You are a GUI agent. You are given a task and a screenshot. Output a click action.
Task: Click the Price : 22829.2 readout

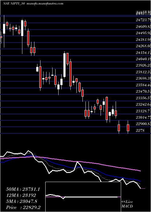[x=23, y=207]
